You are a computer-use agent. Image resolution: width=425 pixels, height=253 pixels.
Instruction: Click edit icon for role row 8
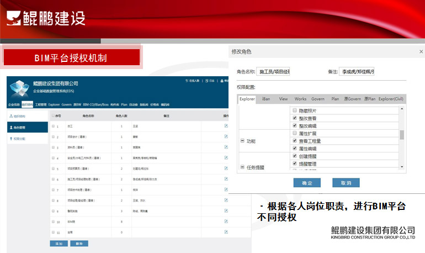(x=226, y=200)
